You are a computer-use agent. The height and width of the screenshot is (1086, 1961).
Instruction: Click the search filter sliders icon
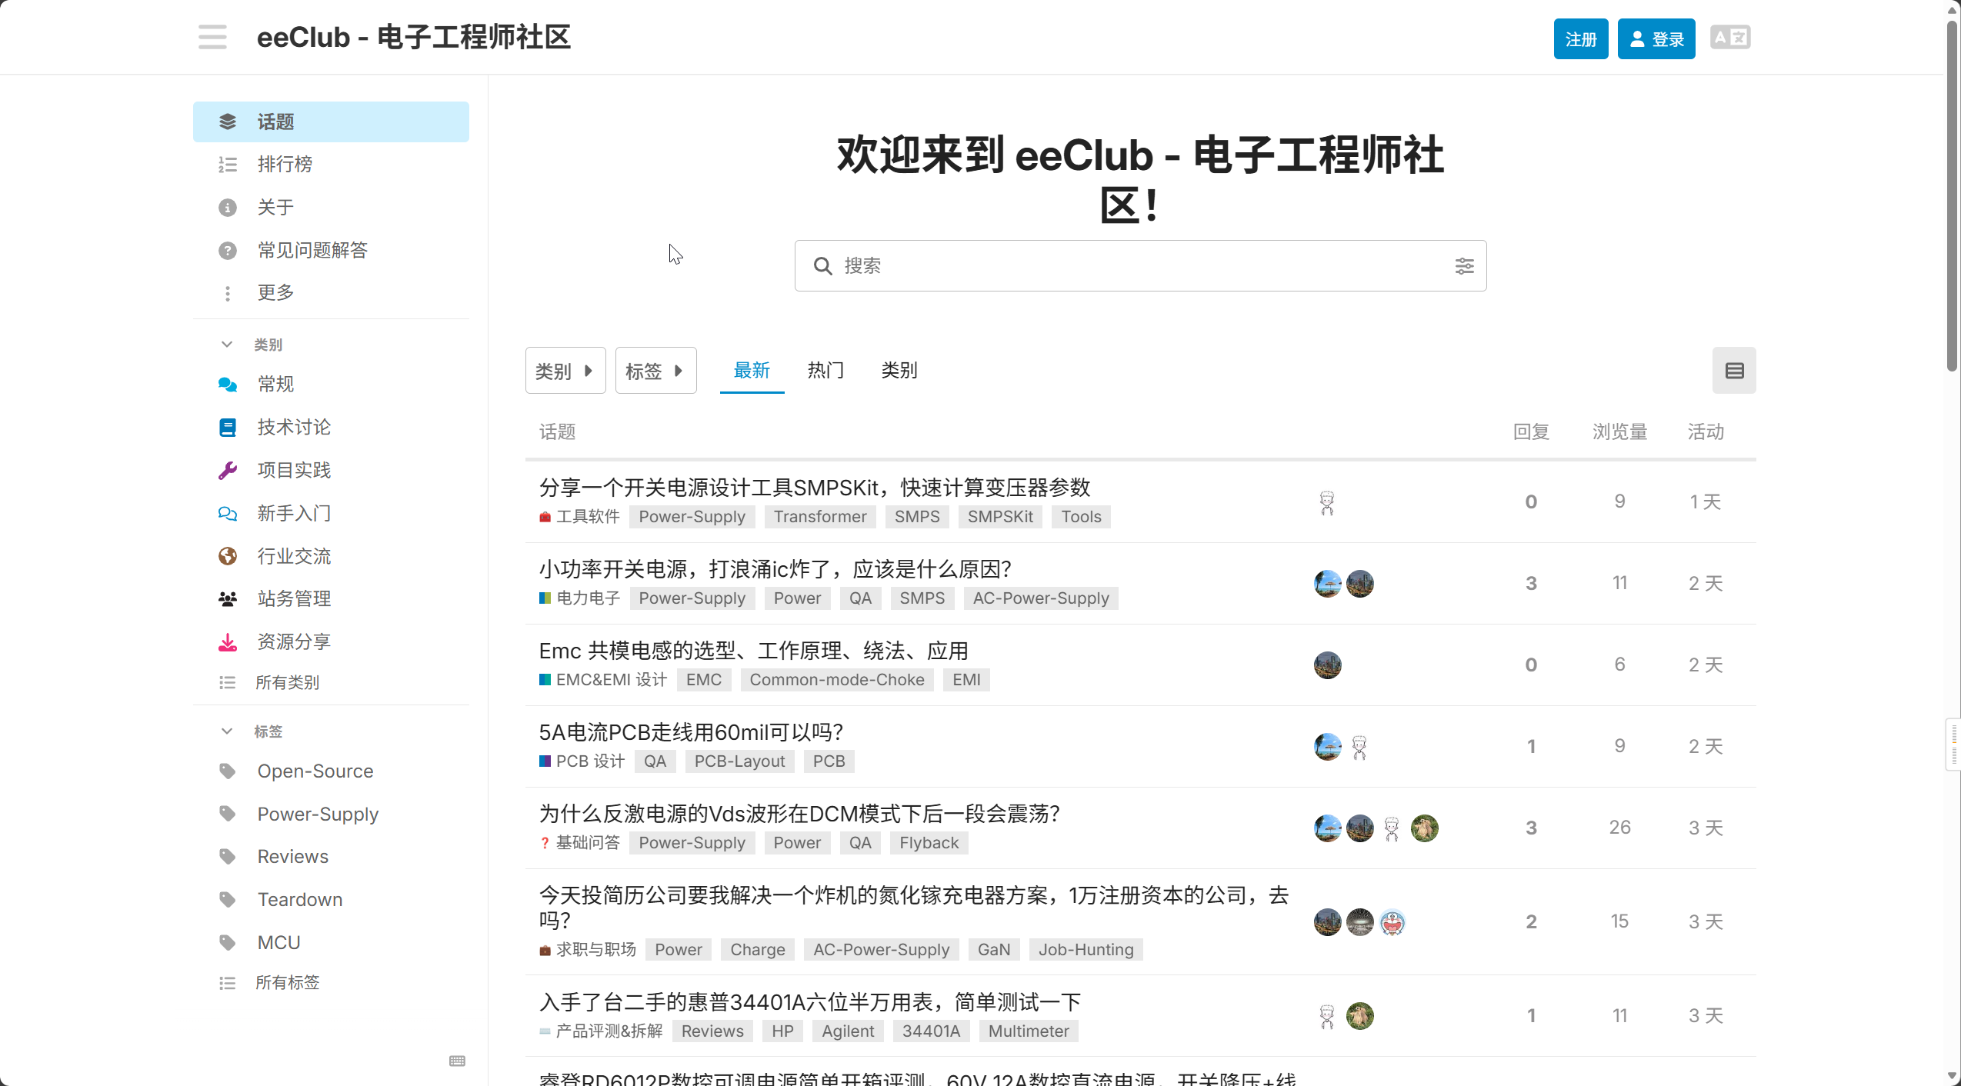pos(1464,265)
